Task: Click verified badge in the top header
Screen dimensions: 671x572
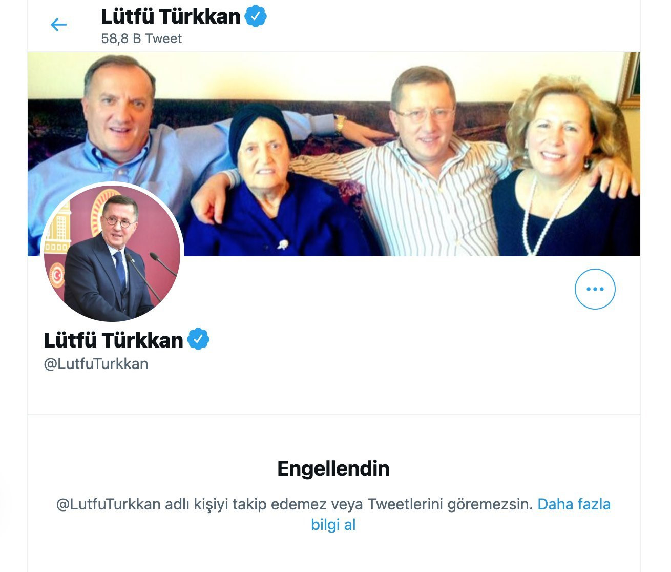Action: tap(256, 16)
